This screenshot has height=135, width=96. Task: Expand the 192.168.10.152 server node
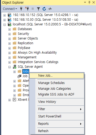point(4,15)
